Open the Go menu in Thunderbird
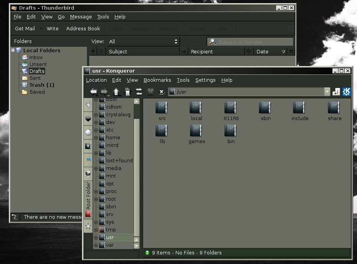Viewport: 357px width, 264px height. [x=61, y=17]
